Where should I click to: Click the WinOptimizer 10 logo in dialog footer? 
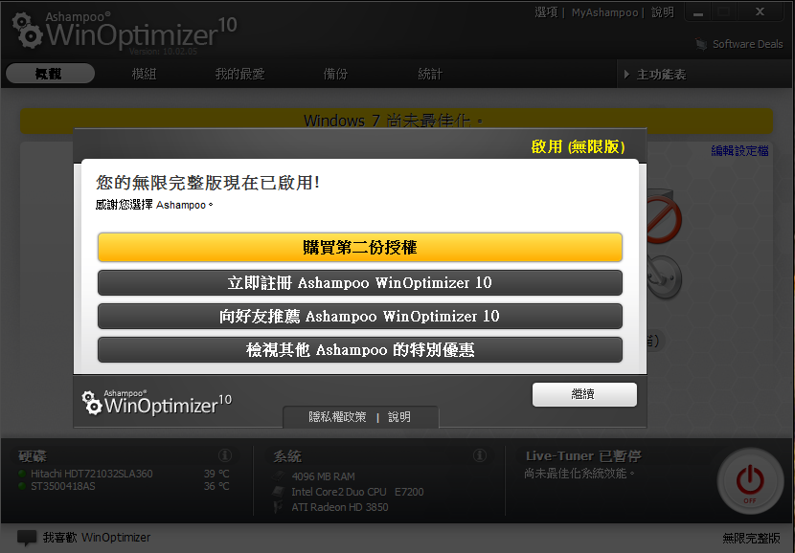[x=157, y=403]
